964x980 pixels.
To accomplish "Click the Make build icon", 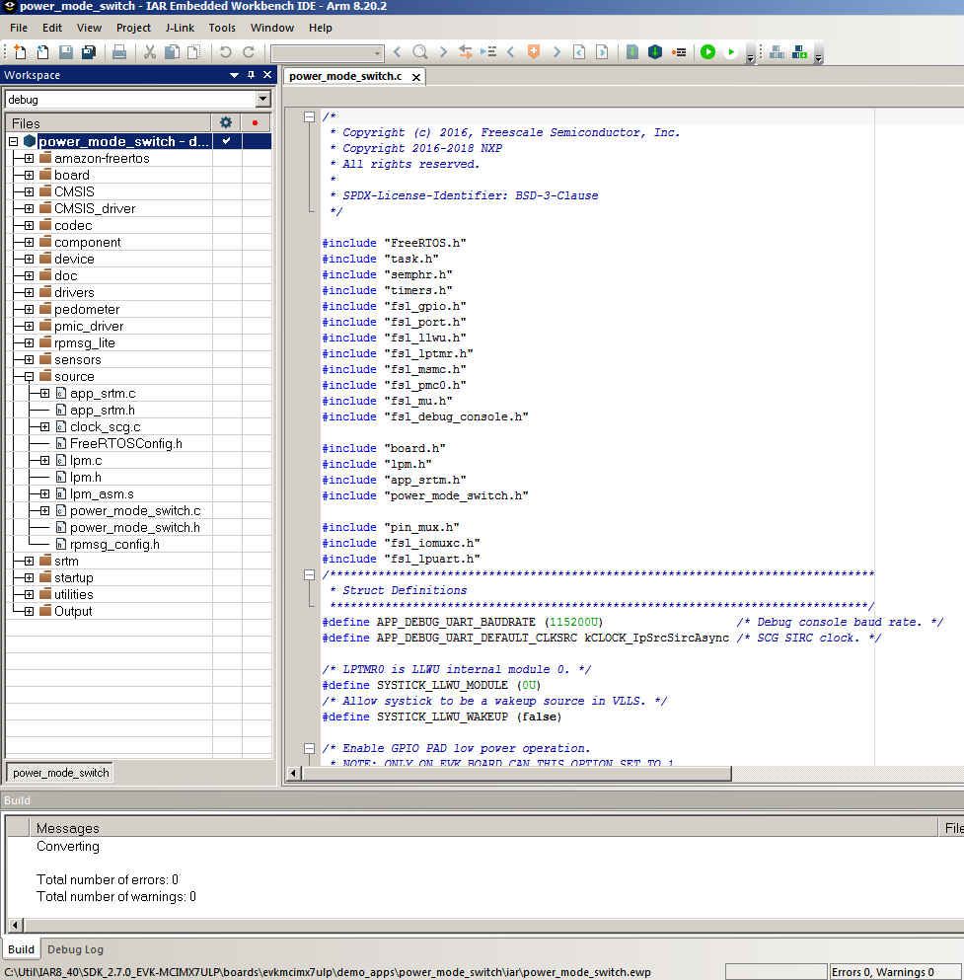I will [x=655, y=52].
